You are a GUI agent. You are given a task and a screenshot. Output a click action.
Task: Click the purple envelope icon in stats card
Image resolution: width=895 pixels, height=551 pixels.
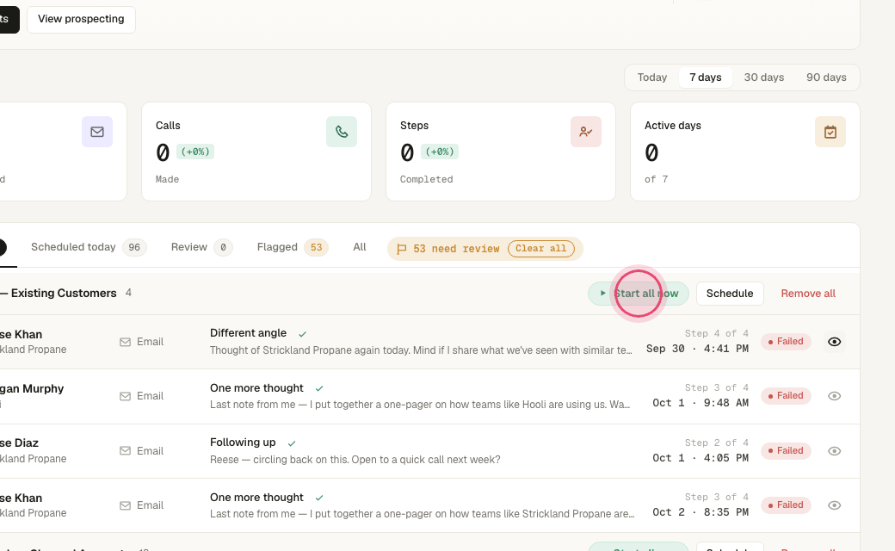97,132
